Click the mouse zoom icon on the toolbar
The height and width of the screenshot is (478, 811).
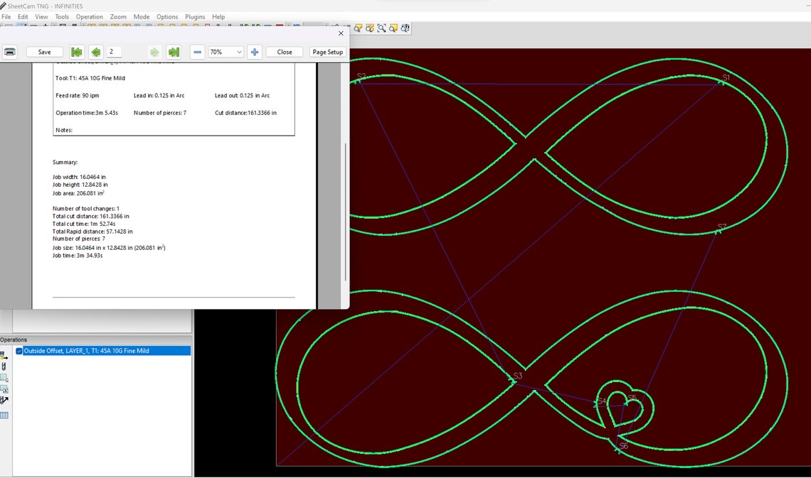click(x=405, y=28)
